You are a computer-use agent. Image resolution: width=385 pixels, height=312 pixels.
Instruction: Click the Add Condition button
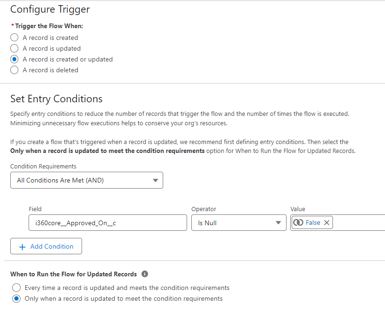pos(46,246)
